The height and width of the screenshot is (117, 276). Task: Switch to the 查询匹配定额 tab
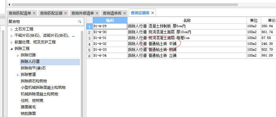coord(51,13)
